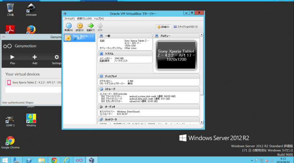Click the Audio section speaker icon

(x=101, y=107)
